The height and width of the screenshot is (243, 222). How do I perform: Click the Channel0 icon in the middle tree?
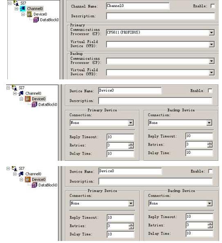click(21, 93)
